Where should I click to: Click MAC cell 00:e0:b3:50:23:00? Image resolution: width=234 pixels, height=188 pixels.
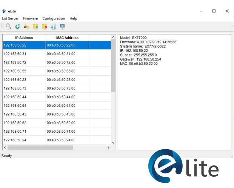tap(67, 80)
